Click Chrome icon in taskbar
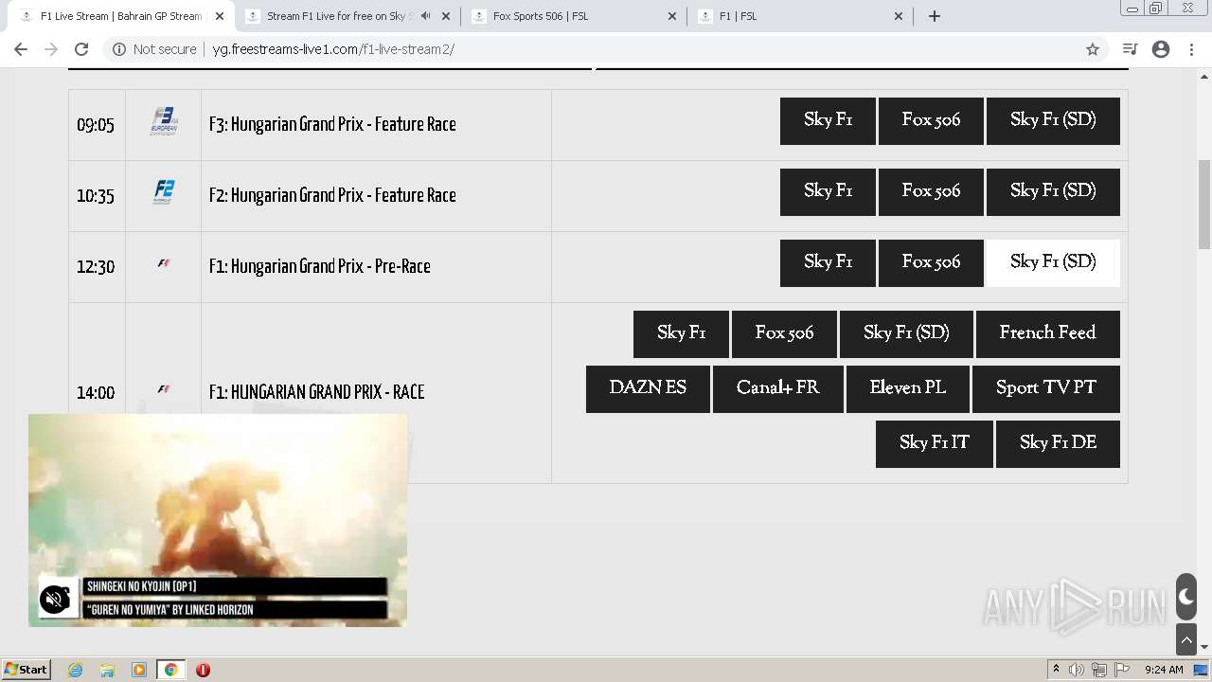This screenshot has width=1212, height=682. pos(171,670)
